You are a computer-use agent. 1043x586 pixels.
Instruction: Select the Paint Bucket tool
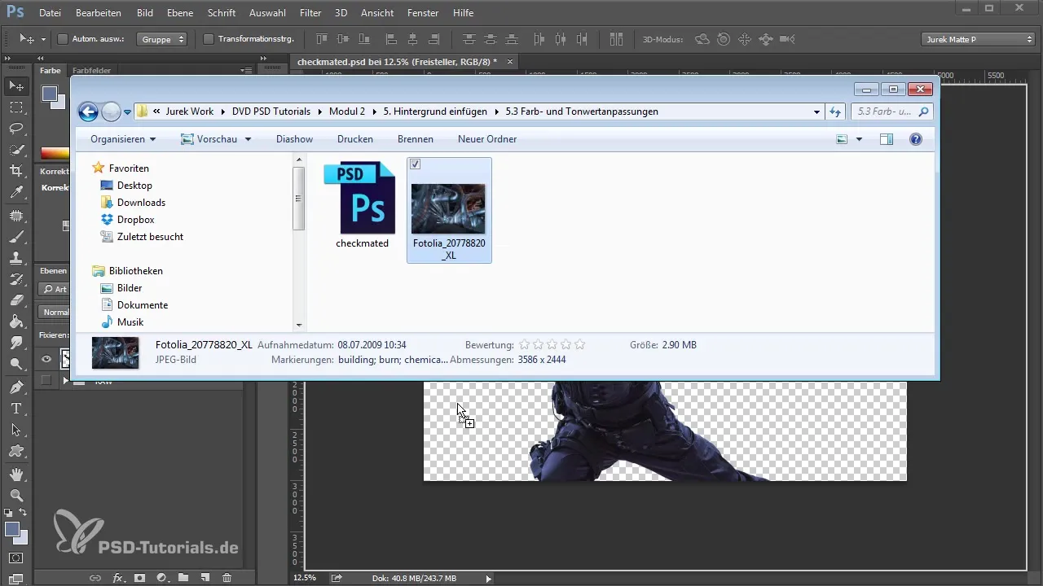click(x=16, y=322)
